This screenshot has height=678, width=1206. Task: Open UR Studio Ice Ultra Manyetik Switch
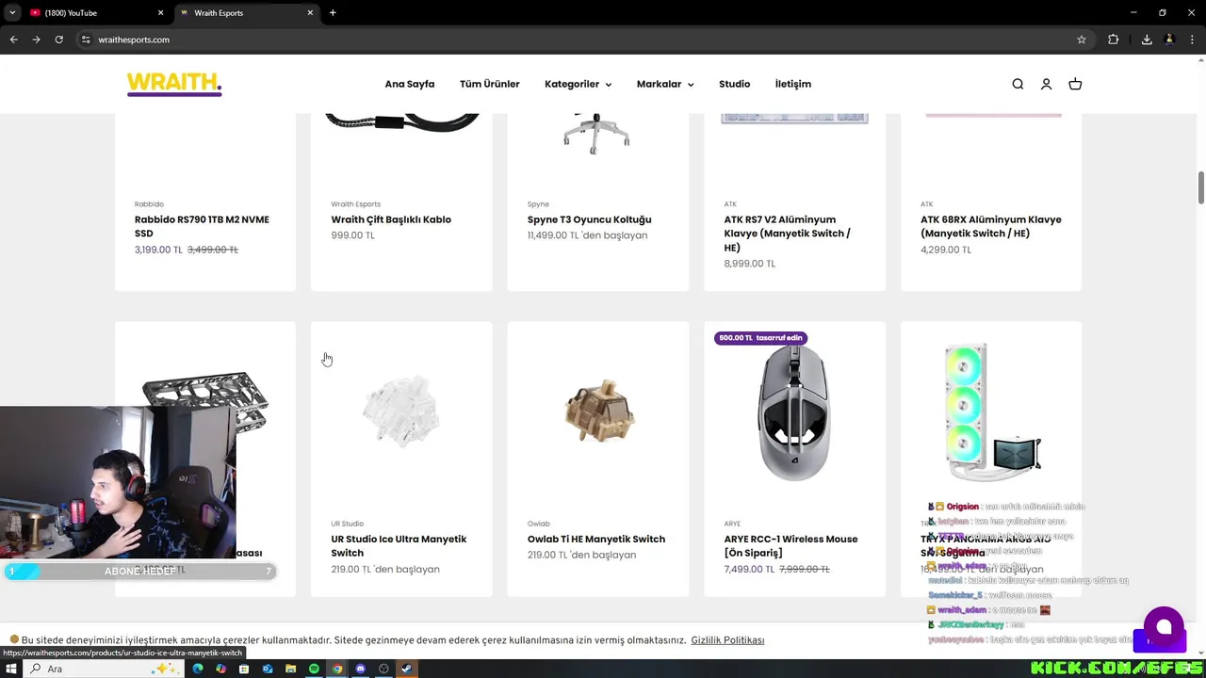399,546
